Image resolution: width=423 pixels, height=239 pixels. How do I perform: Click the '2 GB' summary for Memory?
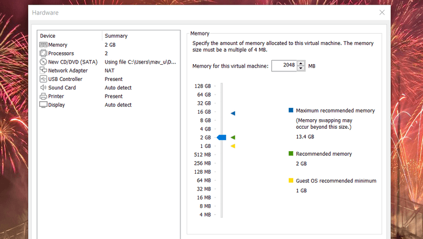(110, 45)
